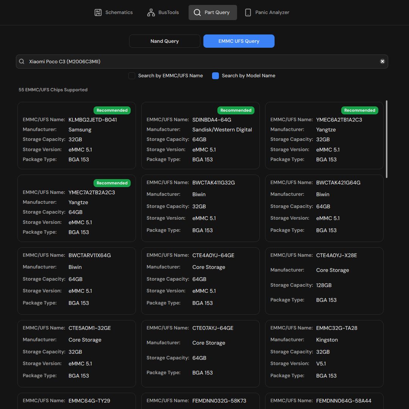This screenshot has height=409, width=409.
Task: Click Core Storage manufacturer on CTE5A0M1-32GE card
Action: click(85, 340)
